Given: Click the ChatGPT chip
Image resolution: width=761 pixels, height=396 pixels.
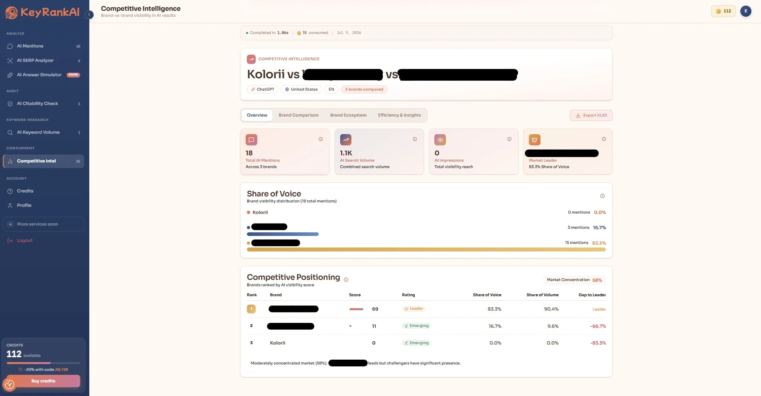Looking at the screenshot, I should pos(262,89).
